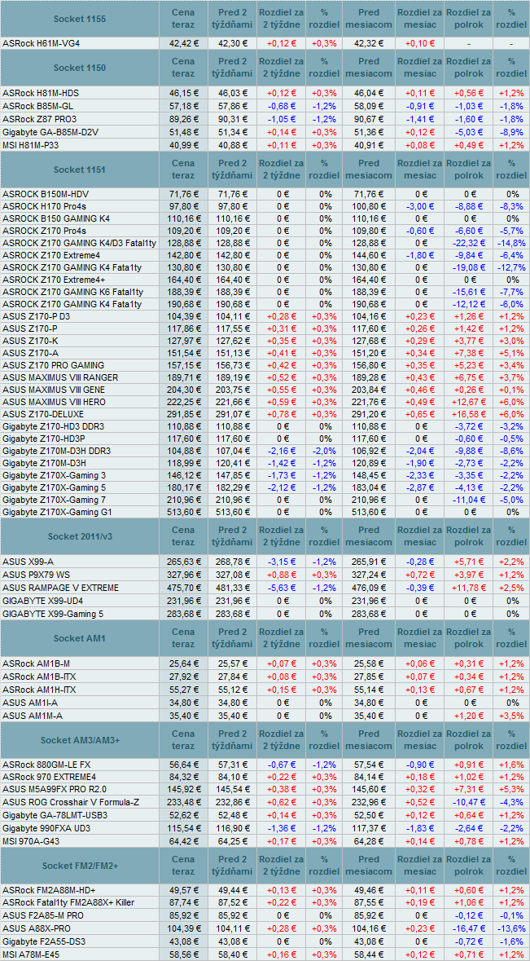Select the -16,47 € half-year difference
The width and height of the screenshot is (530, 961).
click(x=469, y=929)
